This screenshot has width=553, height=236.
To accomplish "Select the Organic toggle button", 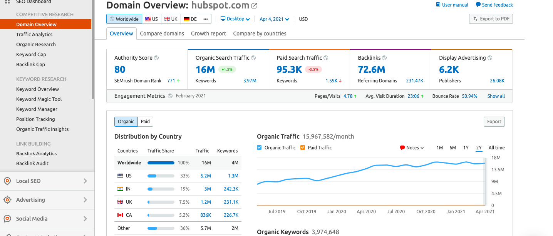I will click(x=126, y=122).
